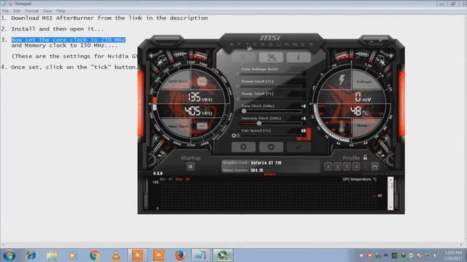The width and height of the screenshot is (467, 262).
Task: Click the line starting 'Once set, click on the'
Action: coord(74,67)
